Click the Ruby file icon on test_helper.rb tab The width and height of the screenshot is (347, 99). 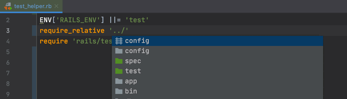[8, 6]
